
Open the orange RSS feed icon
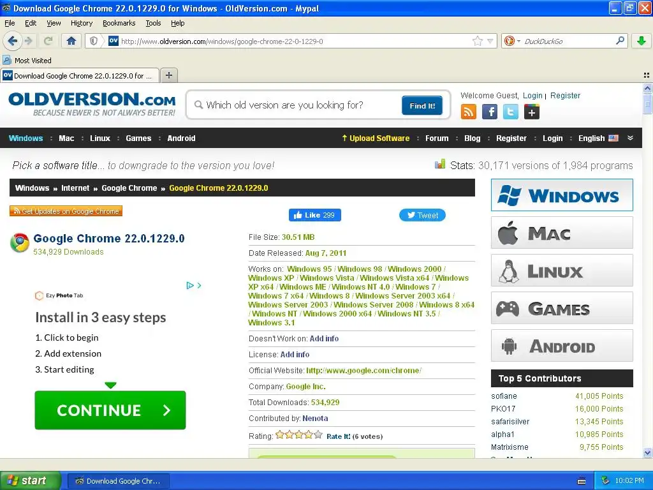point(468,112)
